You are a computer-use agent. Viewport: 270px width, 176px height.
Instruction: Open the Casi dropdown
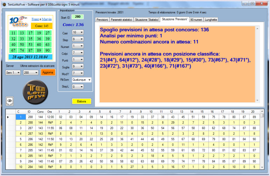tap(78, 32)
